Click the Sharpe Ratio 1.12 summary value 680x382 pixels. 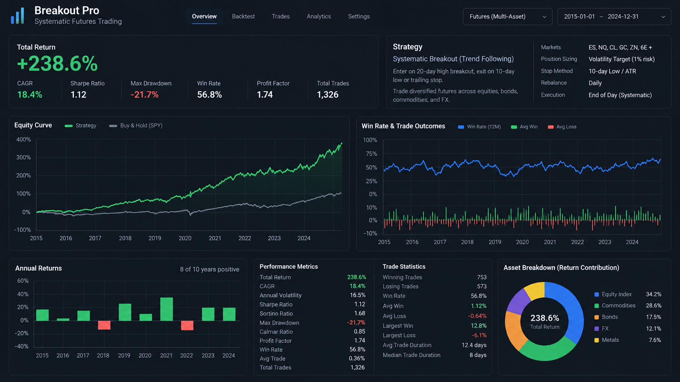[78, 95]
